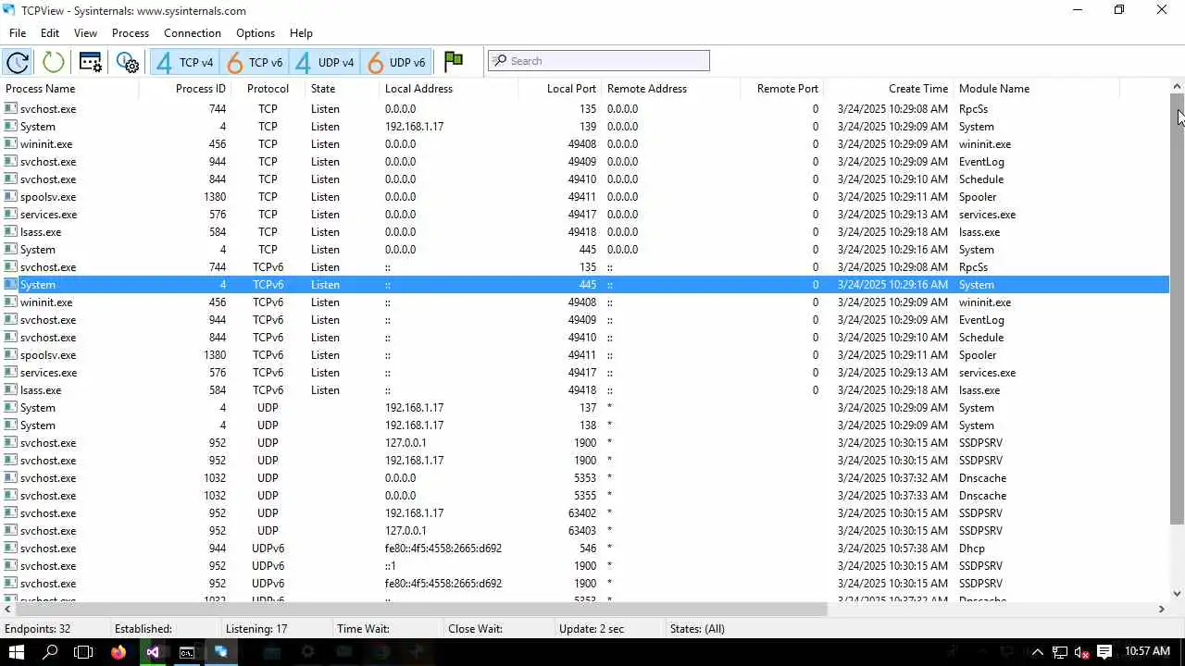This screenshot has height=666, width=1185.
Task: Click the vertical scrollbar up arrow
Action: click(x=1178, y=87)
